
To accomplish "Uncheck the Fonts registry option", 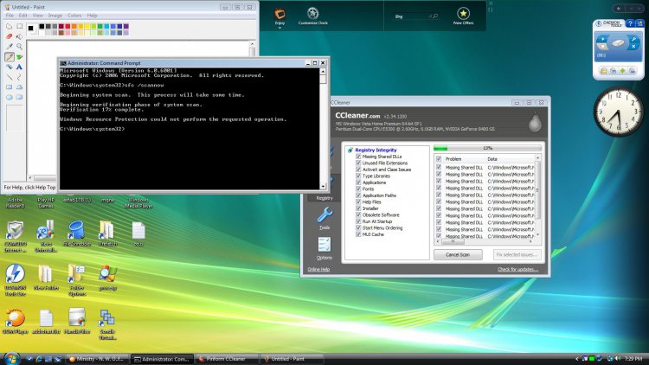I will (358, 189).
